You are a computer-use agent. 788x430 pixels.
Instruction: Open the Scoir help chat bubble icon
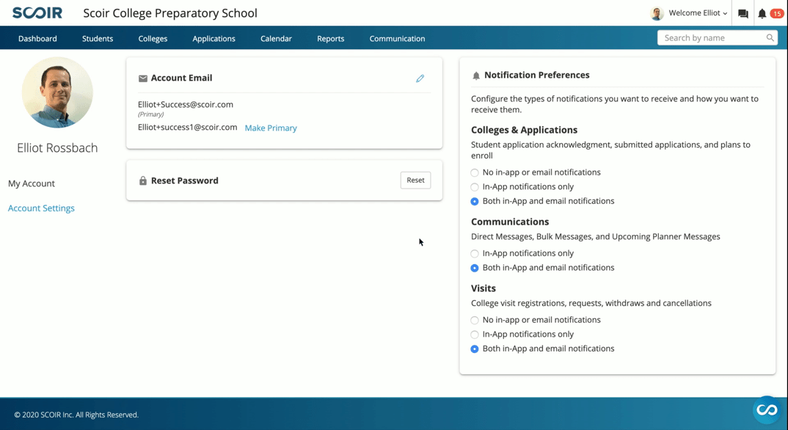(x=767, y=410)
